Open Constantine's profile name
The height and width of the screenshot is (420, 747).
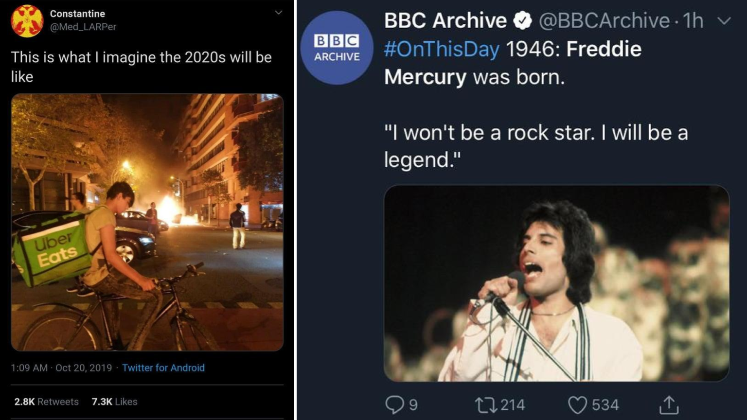click(x=77, y=14)
